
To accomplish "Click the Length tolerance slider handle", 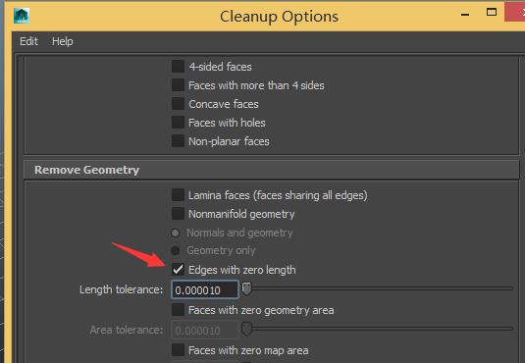I will coord(246,288).
